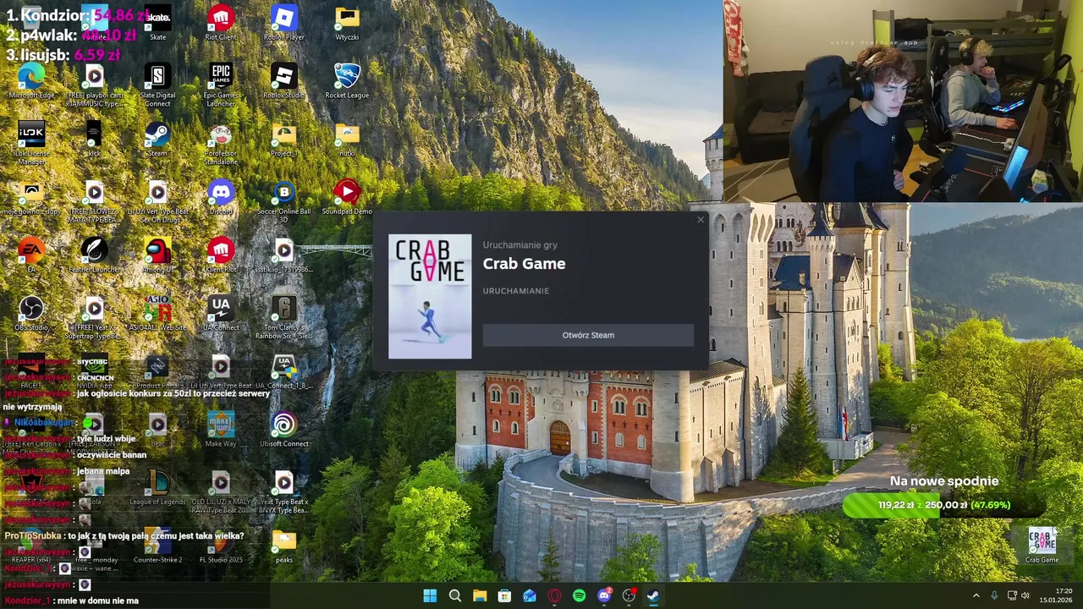Viewport: 1083px width, 609px height.
Task: Select the Among Us desktop icon
Action: click(x=157, y=256)
